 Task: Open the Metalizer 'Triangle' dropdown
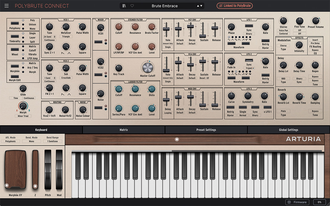[x=66, y=37]
